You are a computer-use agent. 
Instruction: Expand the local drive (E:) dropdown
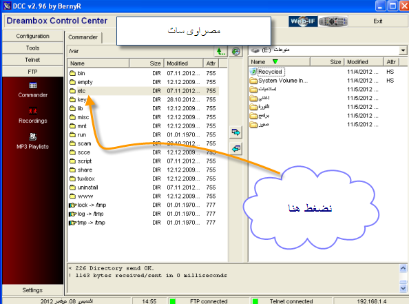[403, 50]
